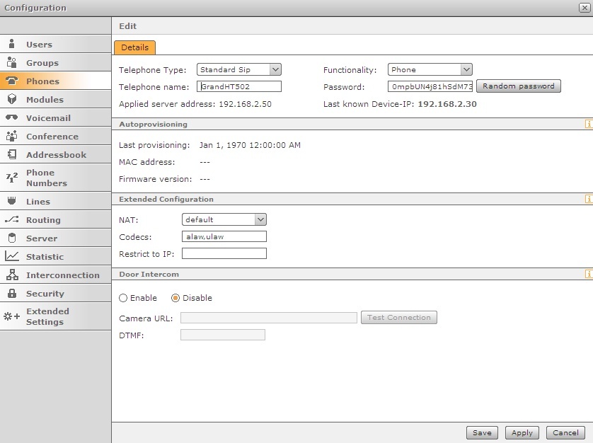
Task: Click the Save button
Action: coord(482,432)
